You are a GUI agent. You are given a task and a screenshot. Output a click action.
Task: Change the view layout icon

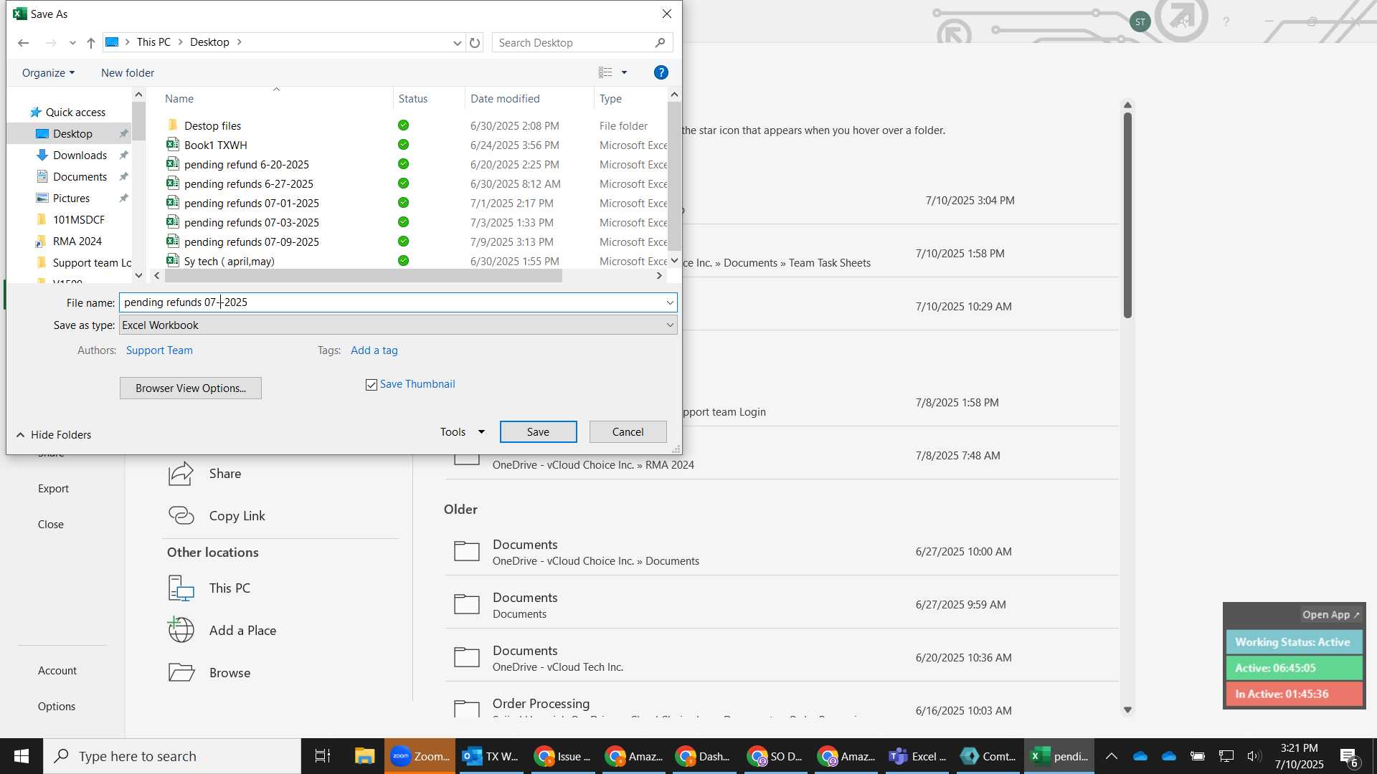coord(605,72)
